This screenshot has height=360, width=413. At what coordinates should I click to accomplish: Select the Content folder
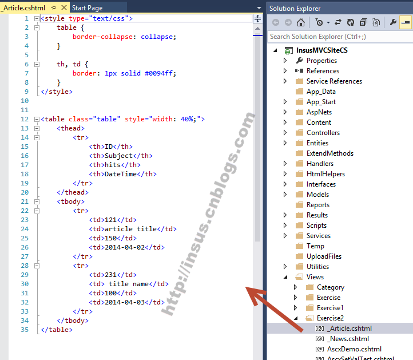click(319, 122)
